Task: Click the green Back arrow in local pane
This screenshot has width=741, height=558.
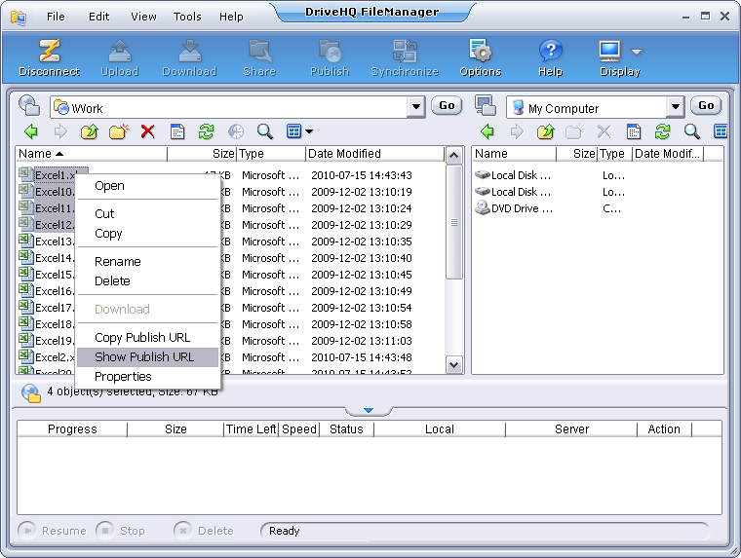Action: pos(487,131)
